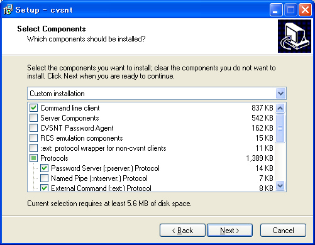Click the component list scroll up arrow
This screenshot has height=245, width=315.
(280, 108)
